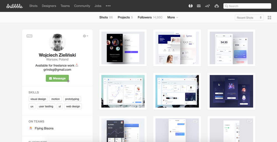Switch to the Projects 5 tab
This screenshot has height=142, width=277.
pyautogui.click(x=125, y=17)
